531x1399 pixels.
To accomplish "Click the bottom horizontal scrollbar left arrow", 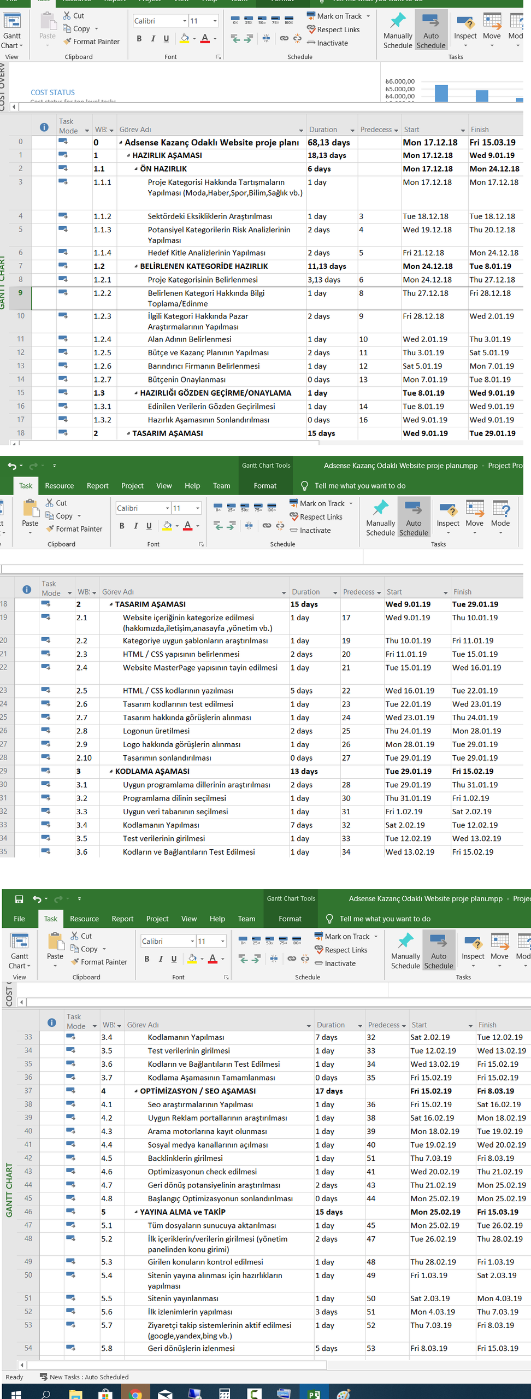I will (x=21, y=1365).
